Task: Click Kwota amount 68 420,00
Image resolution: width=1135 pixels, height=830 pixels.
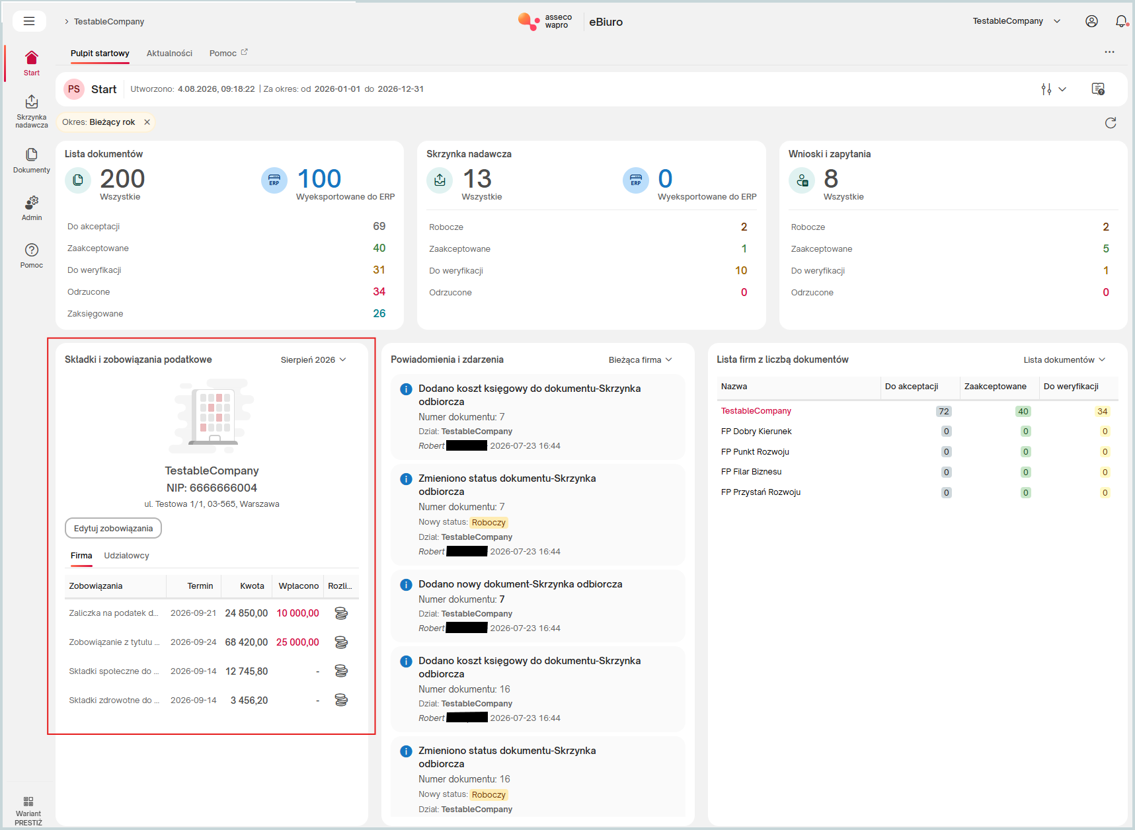Action: point(247,642)
